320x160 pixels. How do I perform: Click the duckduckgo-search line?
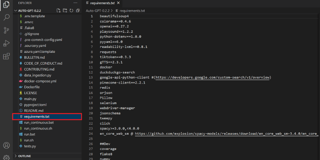point(117,72)
